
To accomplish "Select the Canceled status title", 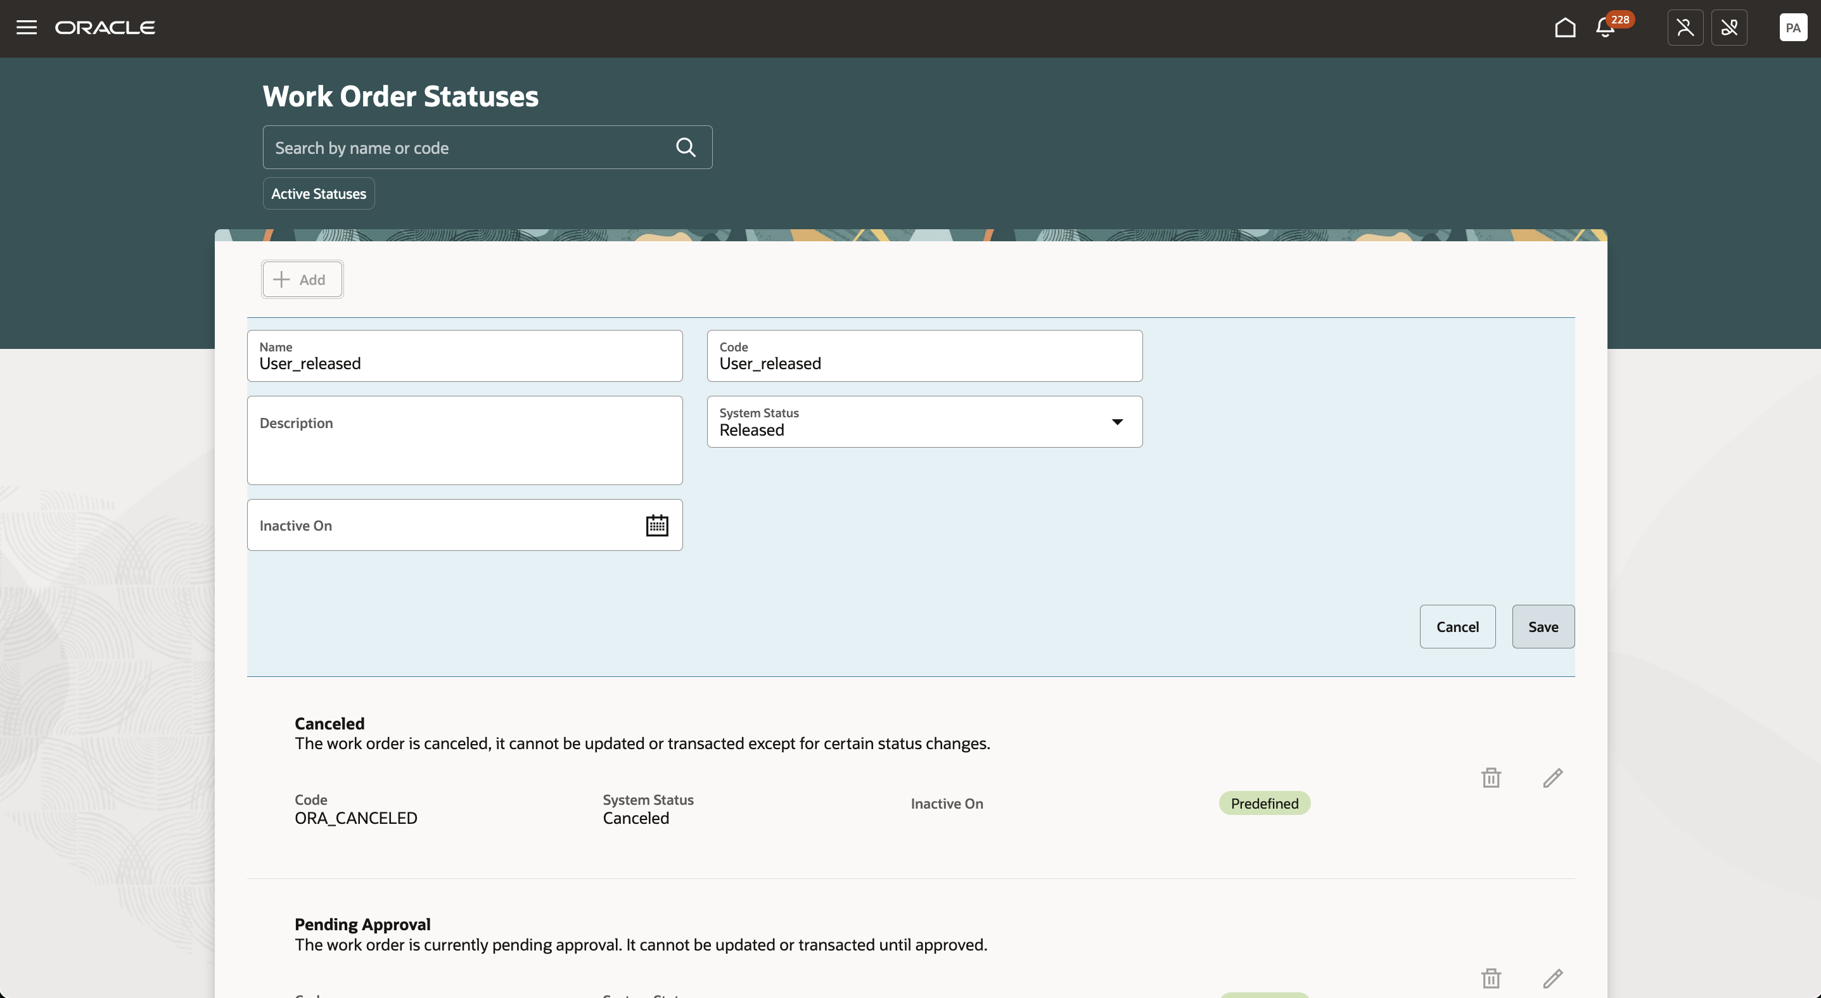I will 329,723.
